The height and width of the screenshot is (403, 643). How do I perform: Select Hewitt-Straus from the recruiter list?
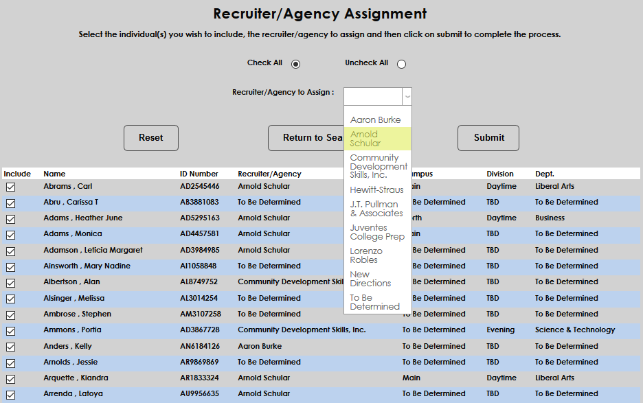375,189
